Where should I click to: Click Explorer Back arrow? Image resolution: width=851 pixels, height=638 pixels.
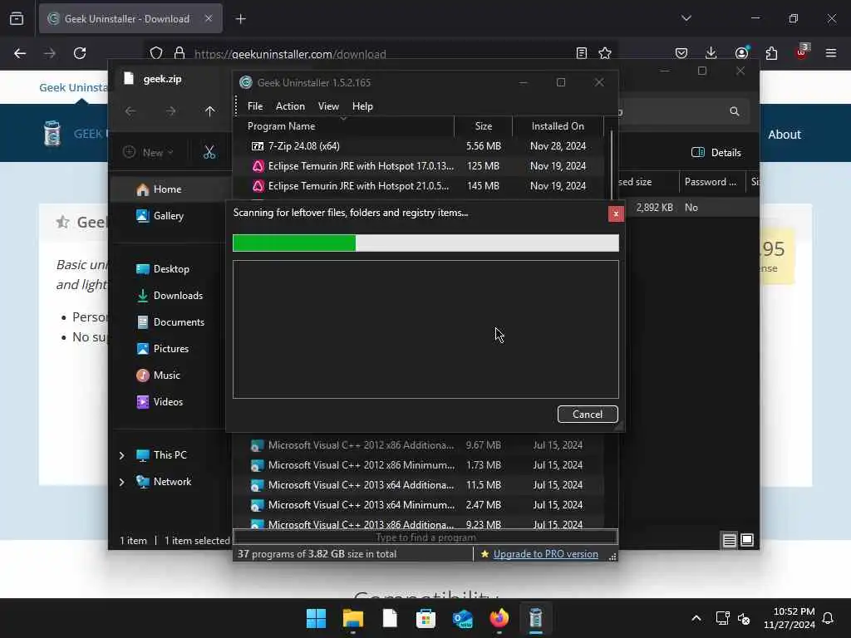(130, 111)
